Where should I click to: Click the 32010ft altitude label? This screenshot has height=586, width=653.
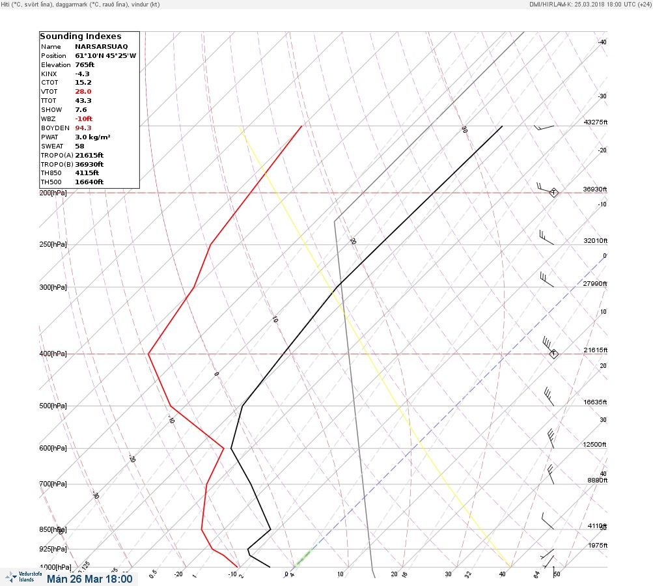click(x=596, y=241)
